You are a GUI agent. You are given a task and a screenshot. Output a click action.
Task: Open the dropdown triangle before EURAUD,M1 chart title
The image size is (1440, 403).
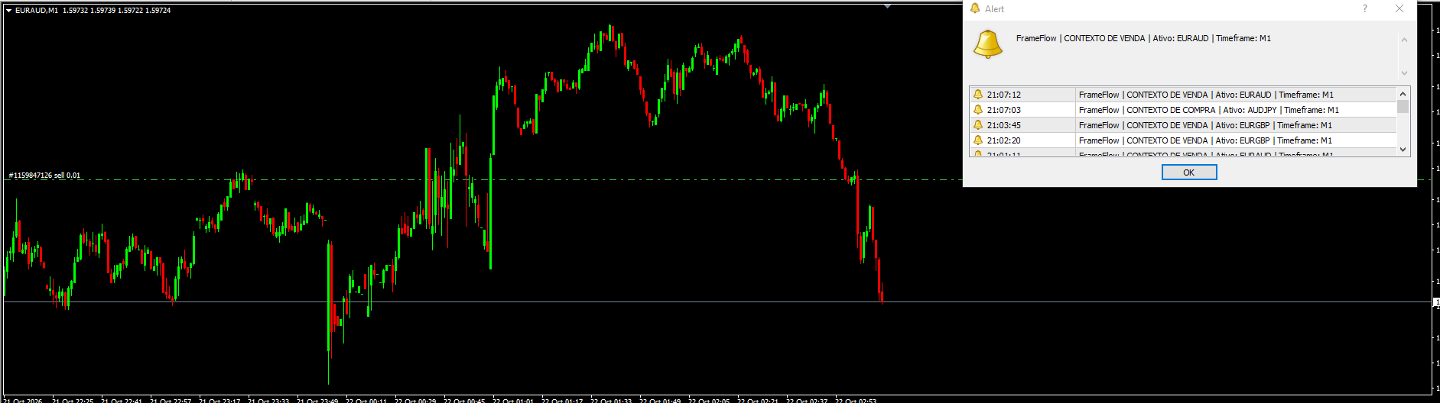pyautogui.click(x=8, y=11)
